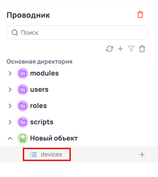Click the plus icon in toolbar row
The height and width of the screenshot is (177, 158).
point(120,49)
